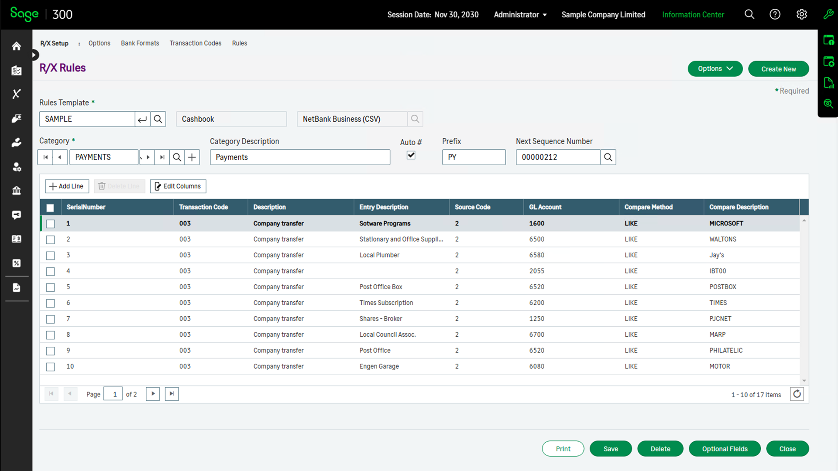This screenshot has height=471, width=838.
Task: Open the Transaction Codes menu item
Action: point(195,43)
